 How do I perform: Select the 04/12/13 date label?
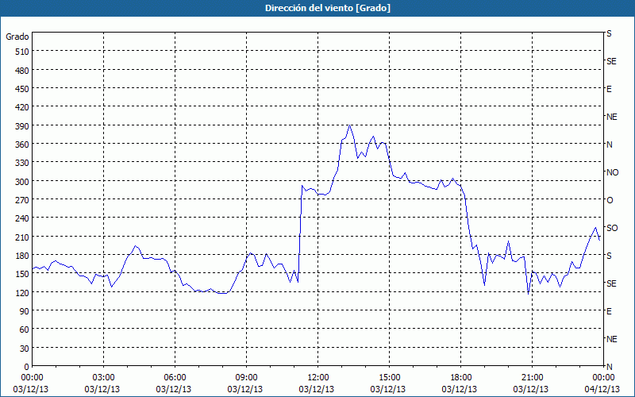pyautogui.click(x=602, y=389)
